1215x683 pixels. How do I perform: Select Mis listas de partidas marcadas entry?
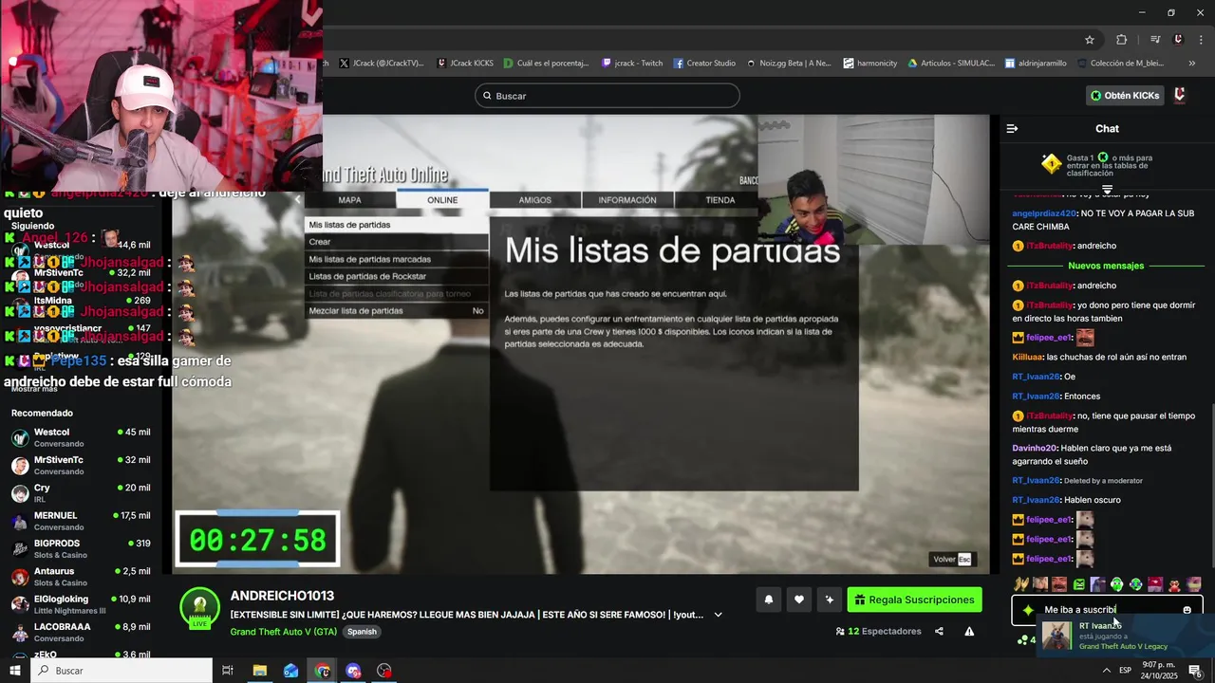tap(397, 259)
